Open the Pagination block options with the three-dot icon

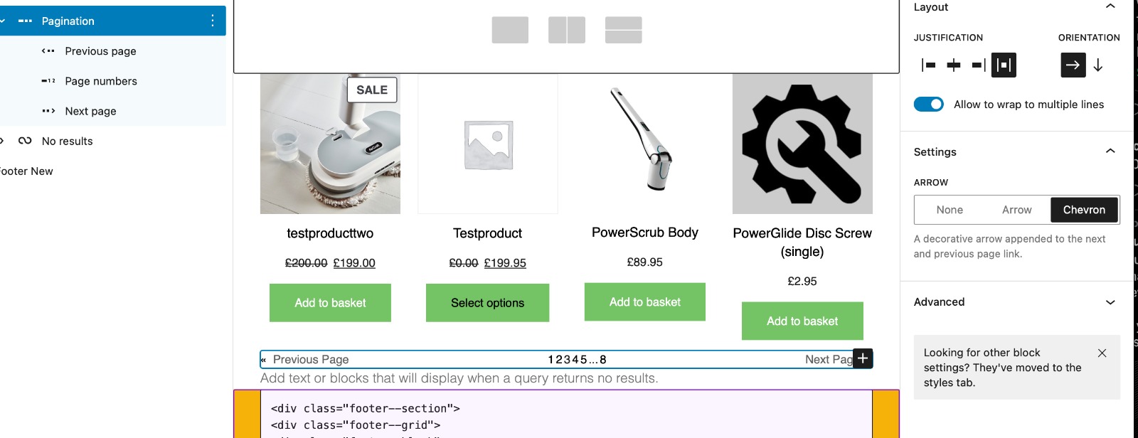coord(211,21)
